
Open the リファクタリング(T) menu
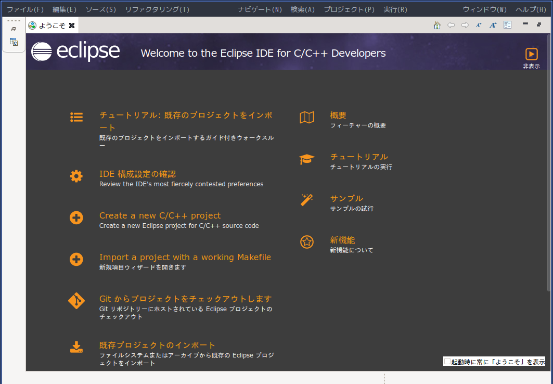(157, 9)
